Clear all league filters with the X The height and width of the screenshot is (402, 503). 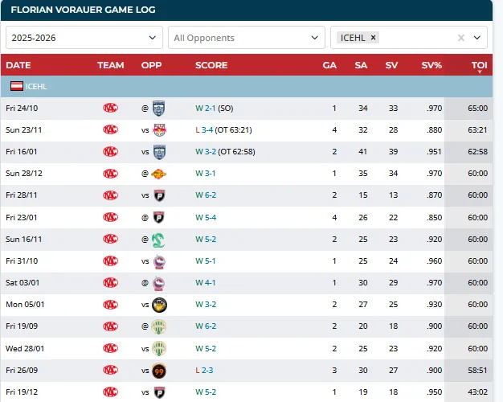[x=461, y=38]
